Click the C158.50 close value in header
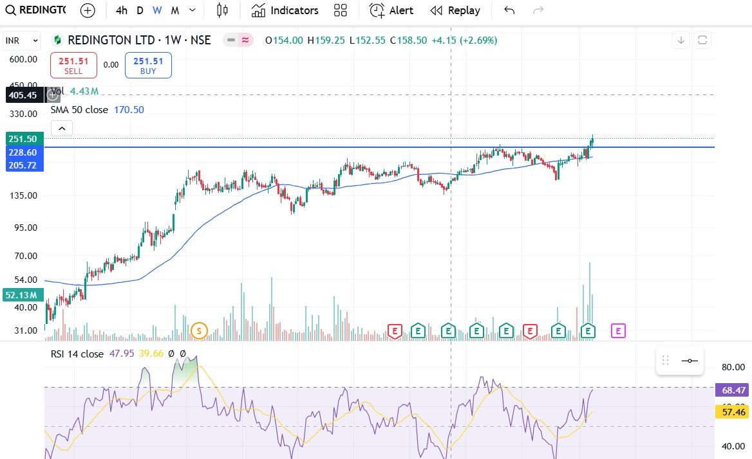Screen dimensions: 752x459 click(x=408, y=40)
